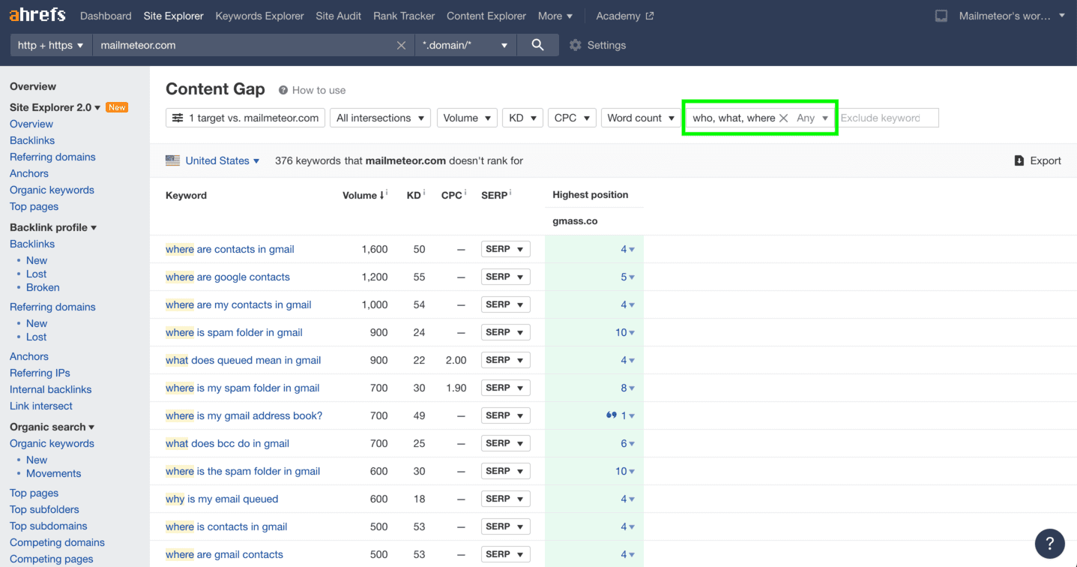Click the featured snippet quote icon
Viewport: 1077px width, 567px height.
point(611,415)
